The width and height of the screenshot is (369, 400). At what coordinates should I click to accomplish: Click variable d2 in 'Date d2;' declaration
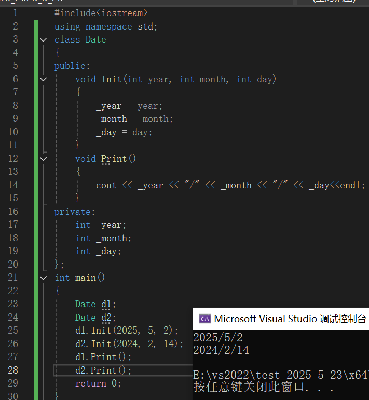tap(106, 318)
